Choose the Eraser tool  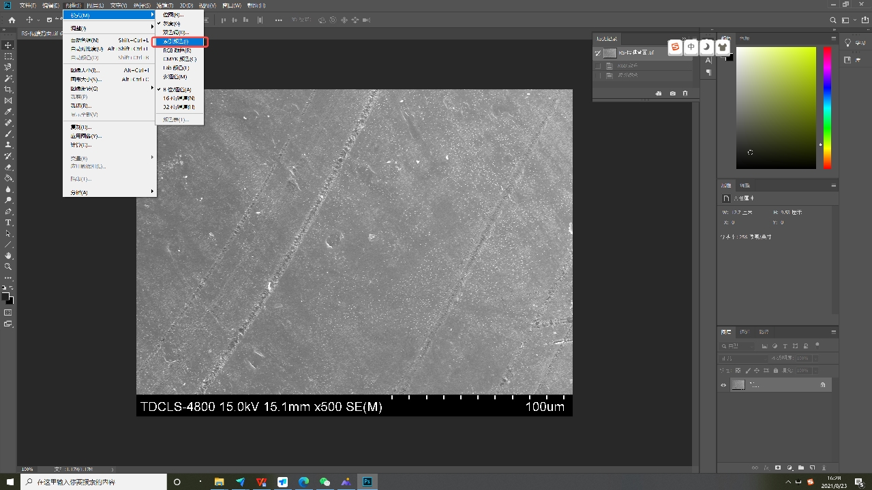[8, 167]
